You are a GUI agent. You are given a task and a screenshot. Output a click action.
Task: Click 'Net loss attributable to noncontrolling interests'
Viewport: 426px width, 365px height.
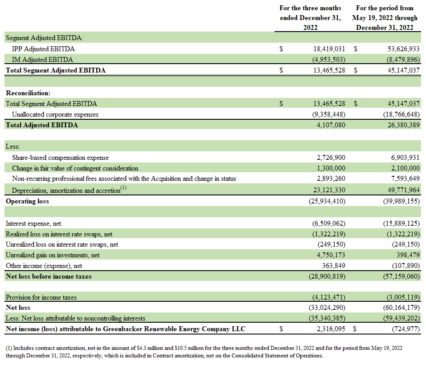[75, 318]
